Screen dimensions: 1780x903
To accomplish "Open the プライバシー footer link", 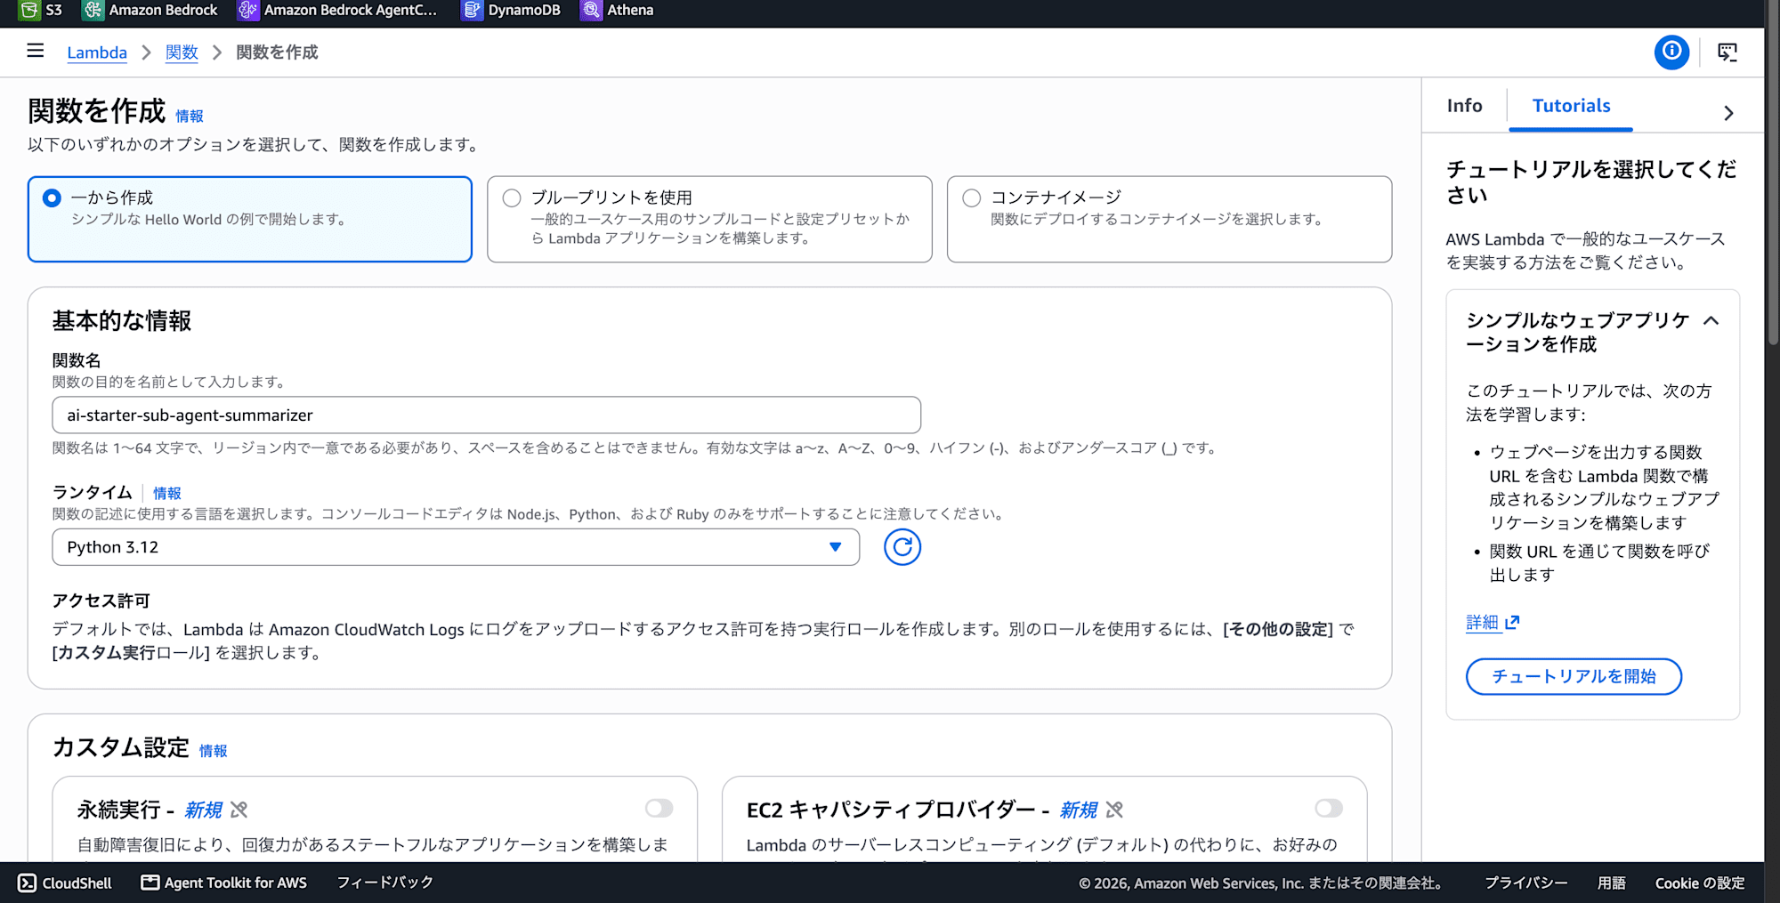I will 1525,883.
